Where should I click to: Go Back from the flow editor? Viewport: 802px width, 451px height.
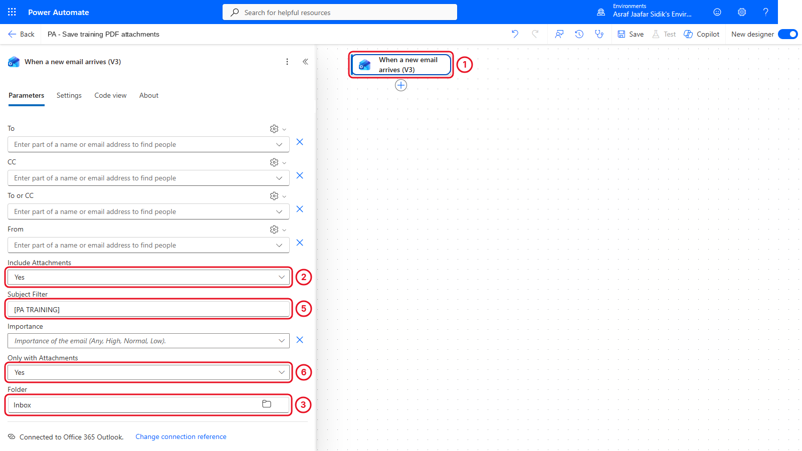click(22, 34)
